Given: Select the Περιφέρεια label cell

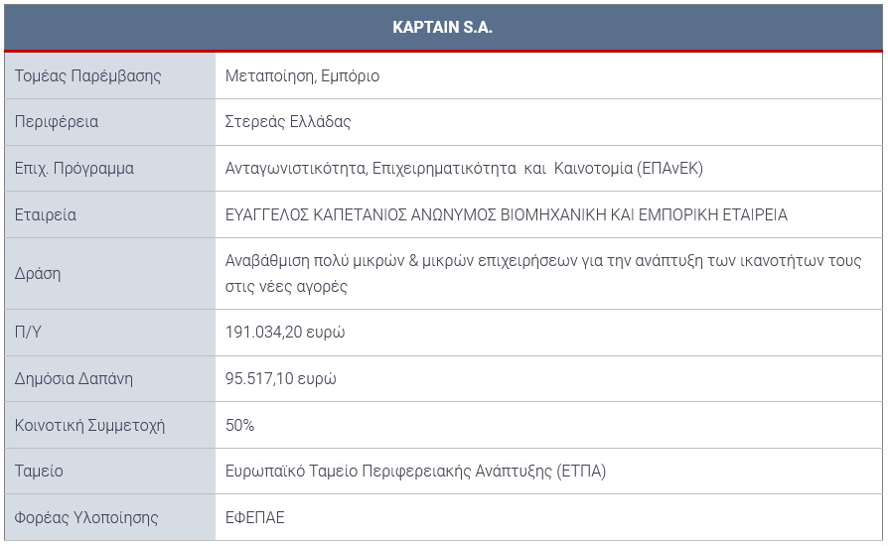Looking at the screenshot, I should [110, 122].
